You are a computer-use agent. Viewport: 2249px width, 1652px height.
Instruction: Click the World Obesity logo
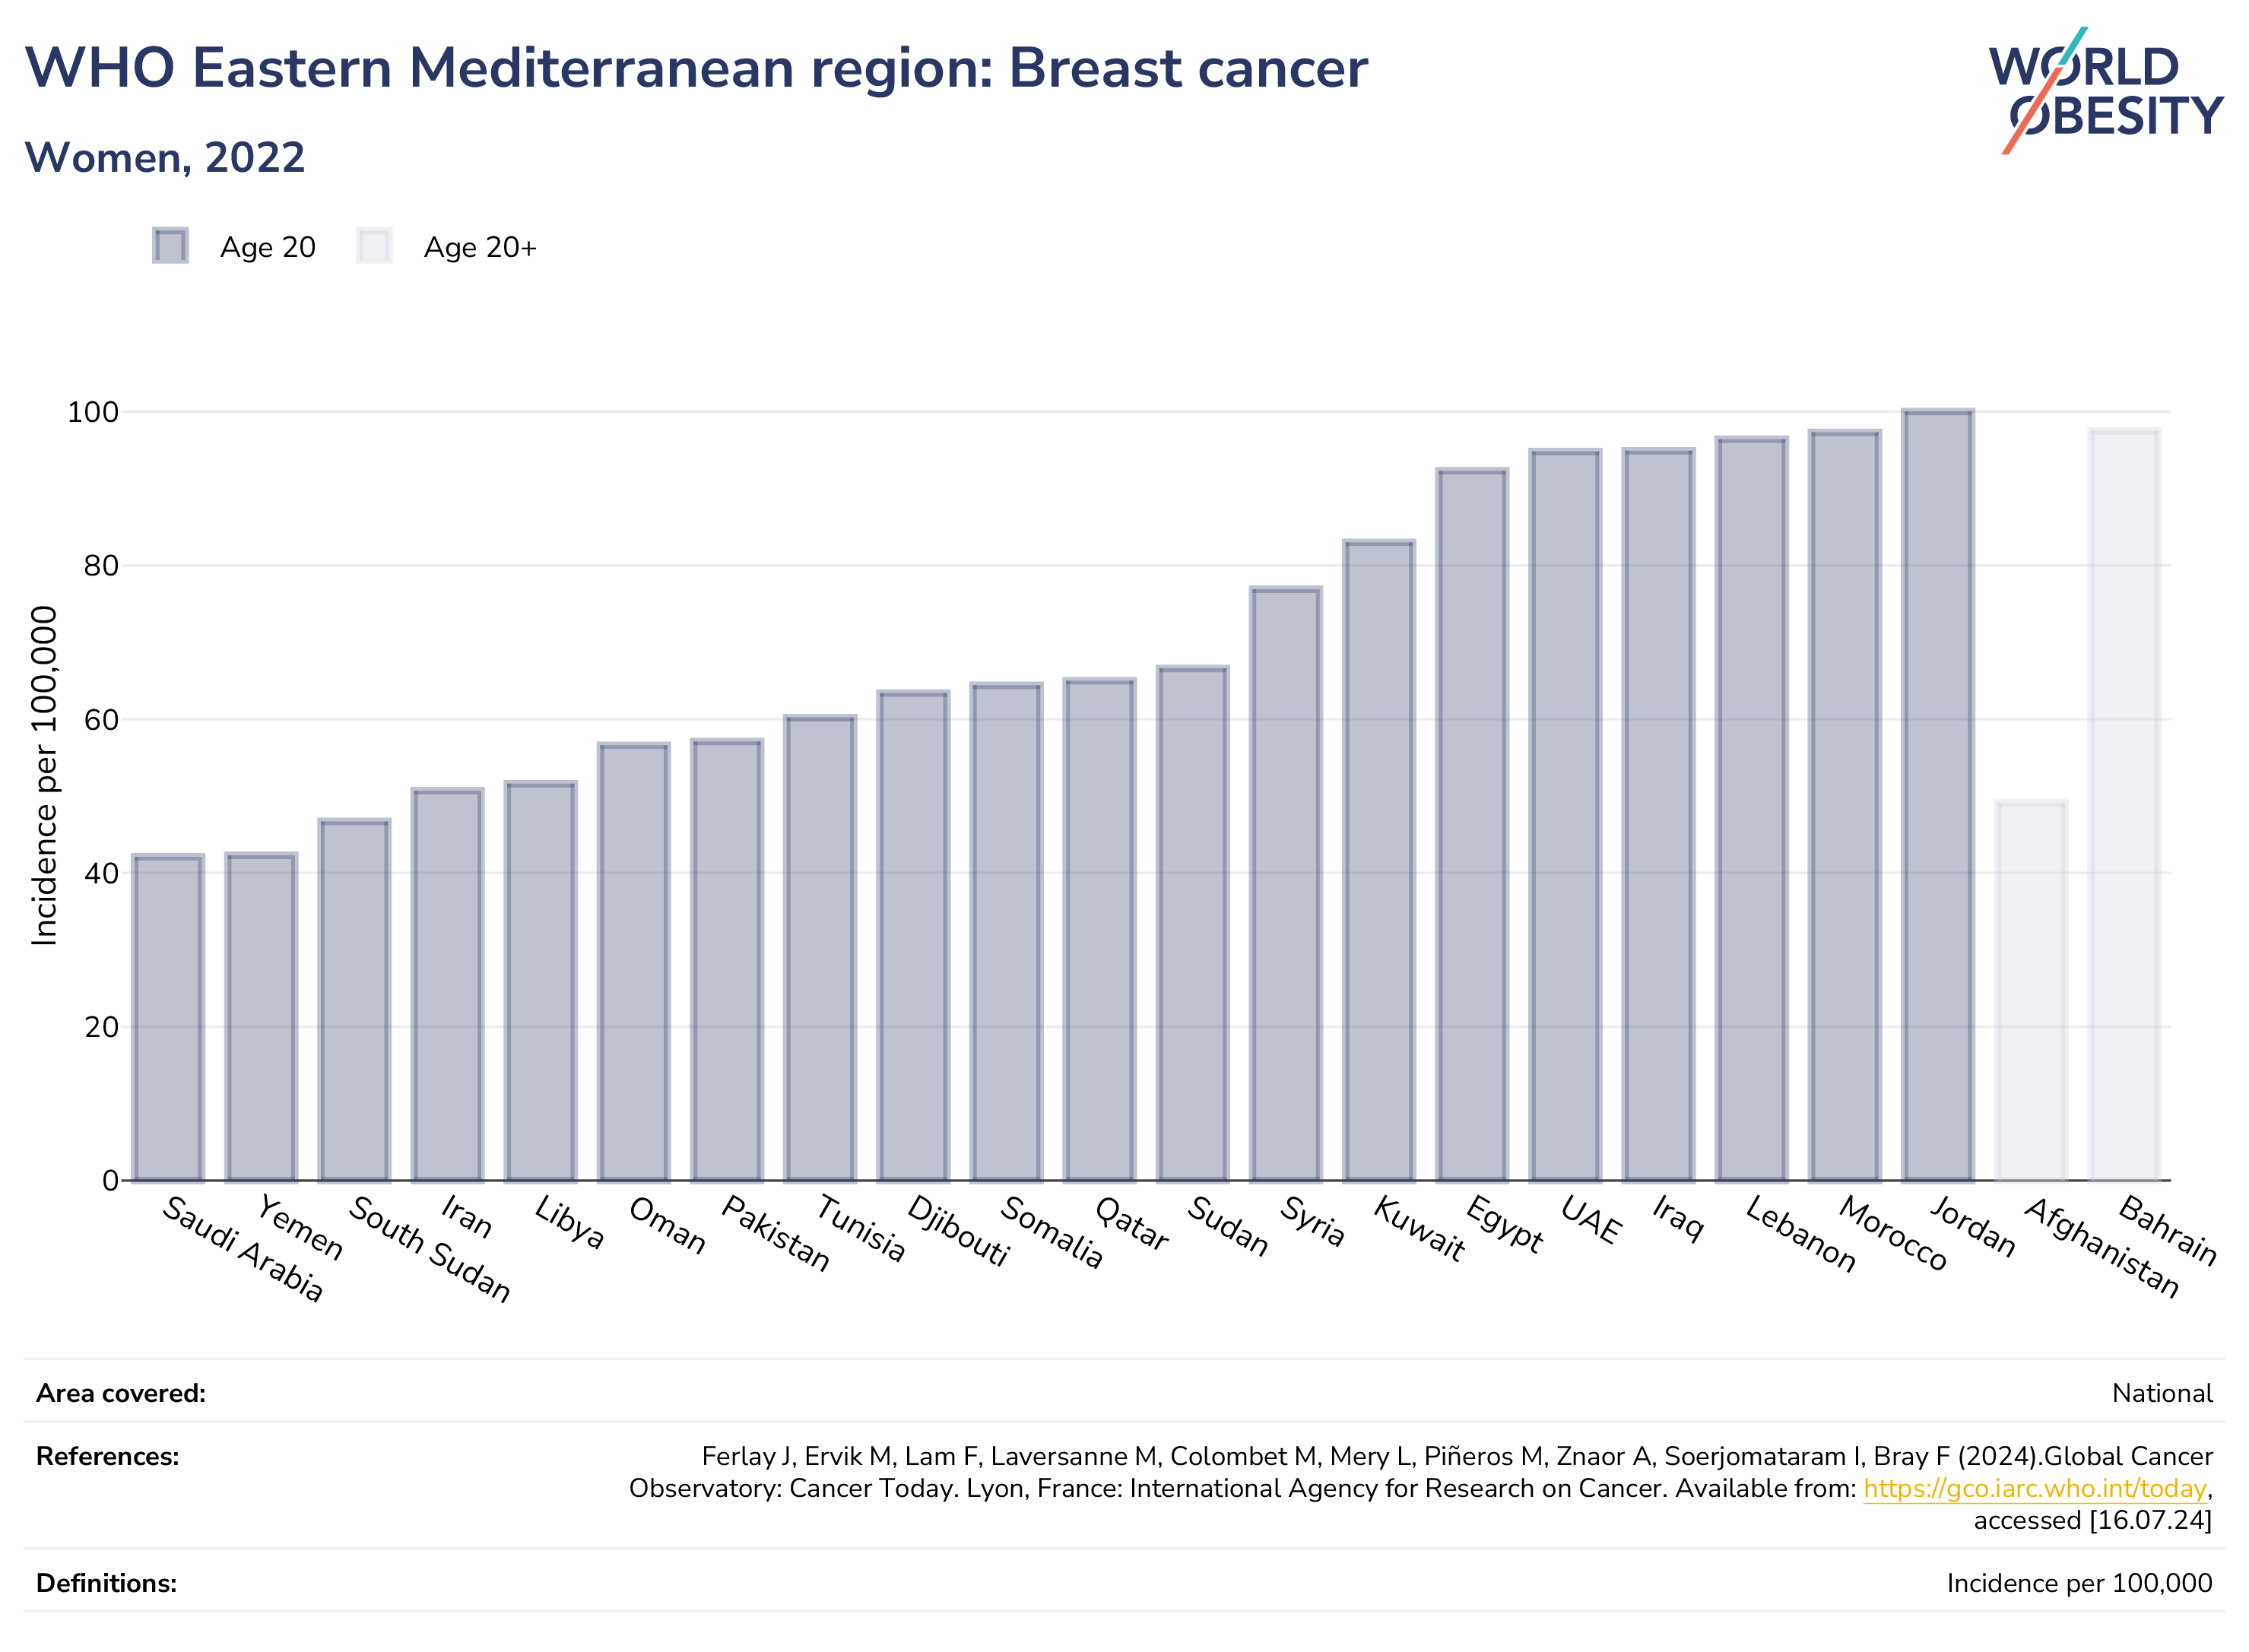tap(2105, 91)
